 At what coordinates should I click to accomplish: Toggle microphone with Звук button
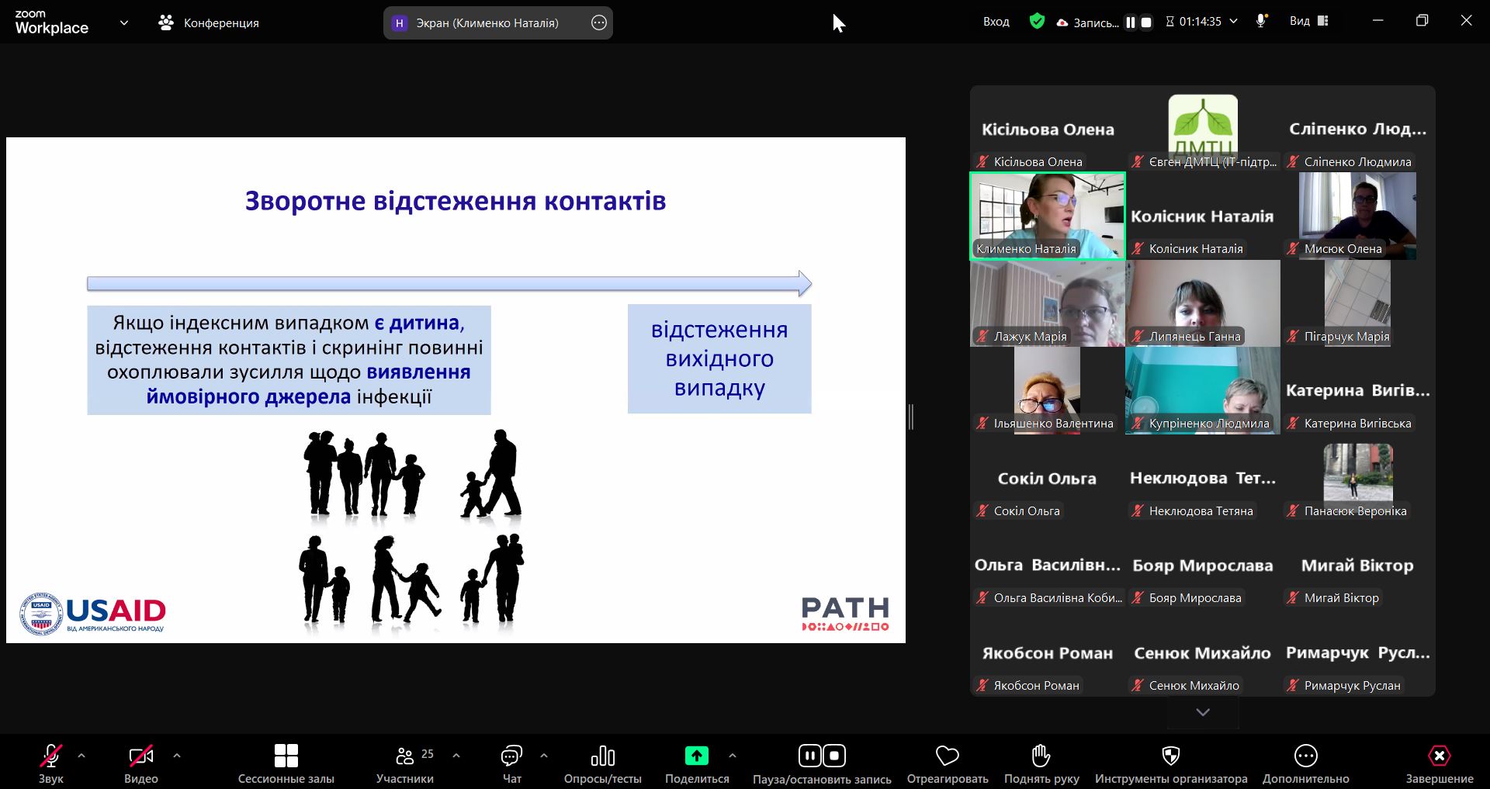coord(51,756)
